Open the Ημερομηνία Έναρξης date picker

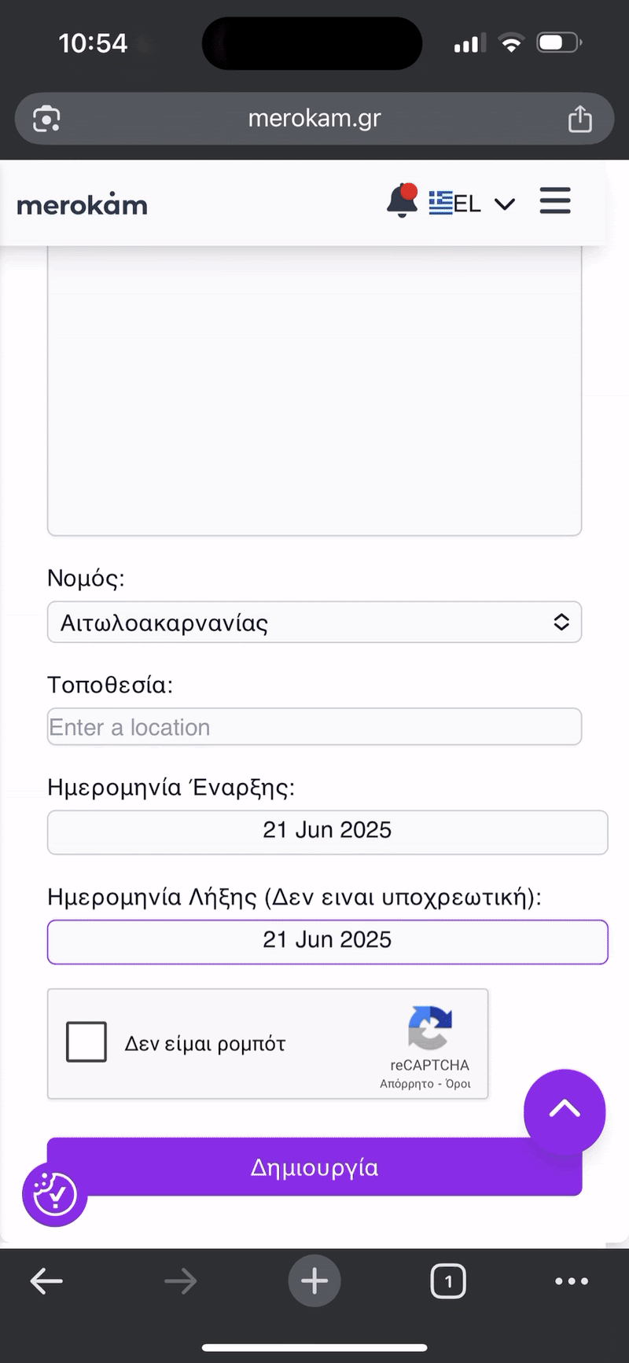point(327,831)
